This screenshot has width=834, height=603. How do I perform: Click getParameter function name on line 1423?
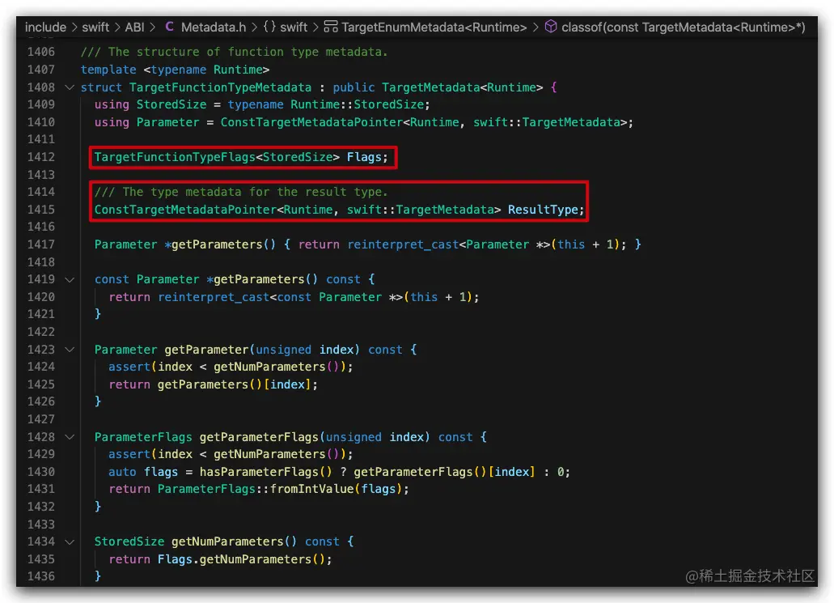[206, 350]
